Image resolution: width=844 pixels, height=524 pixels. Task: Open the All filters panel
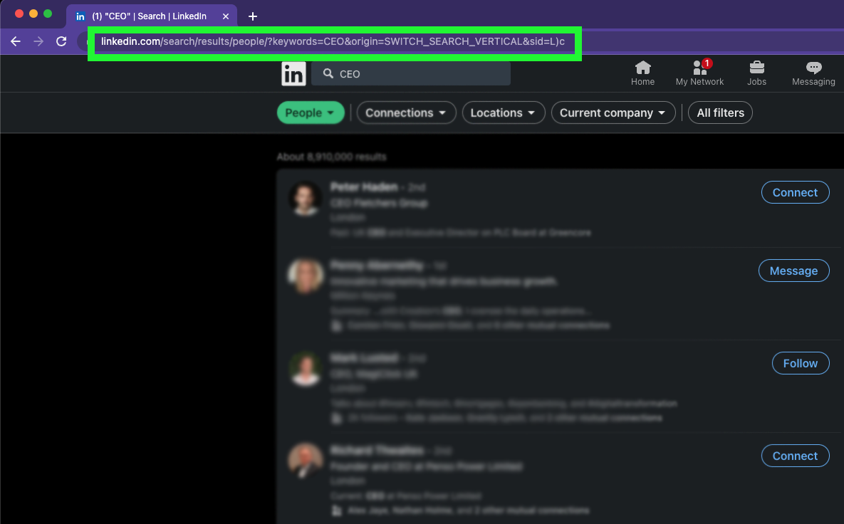point(719,112)
